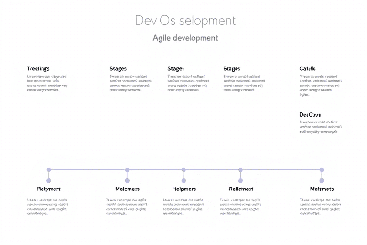367x245 pixels.
Task: Select the DecCovs heading
Action: click(x=310, y=115)
